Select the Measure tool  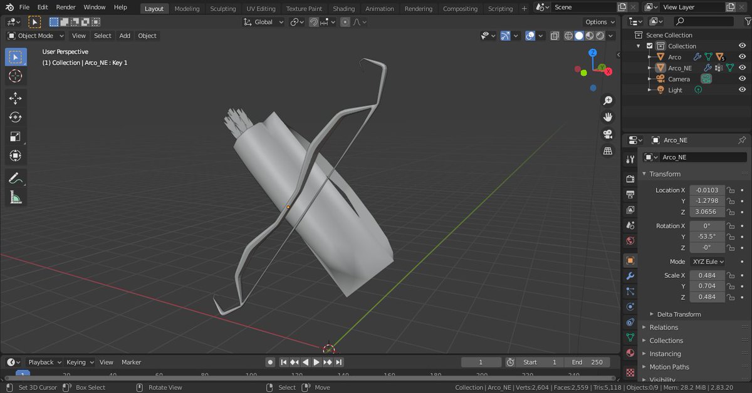(x=16, y=198)
